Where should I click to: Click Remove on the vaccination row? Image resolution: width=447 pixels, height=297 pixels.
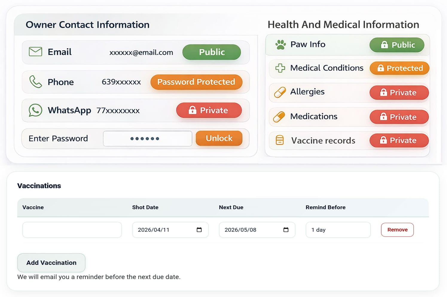point(397,230)
